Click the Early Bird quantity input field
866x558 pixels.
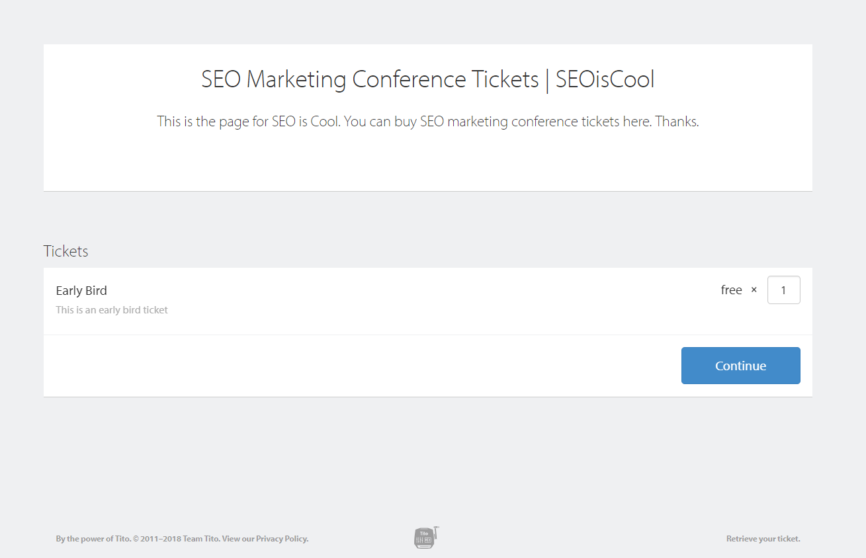pos(783,290)
